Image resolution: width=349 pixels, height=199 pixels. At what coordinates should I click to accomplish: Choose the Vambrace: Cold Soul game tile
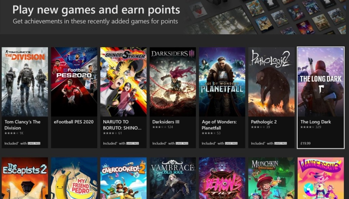(x=173, y=178)
